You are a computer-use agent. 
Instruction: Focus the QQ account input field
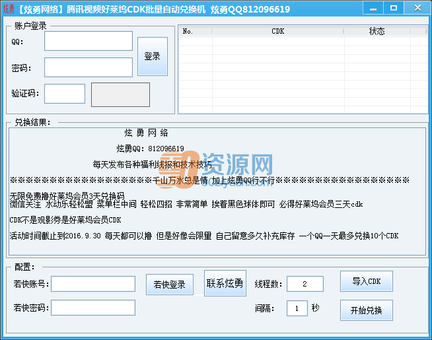click(x=89, y=41)
